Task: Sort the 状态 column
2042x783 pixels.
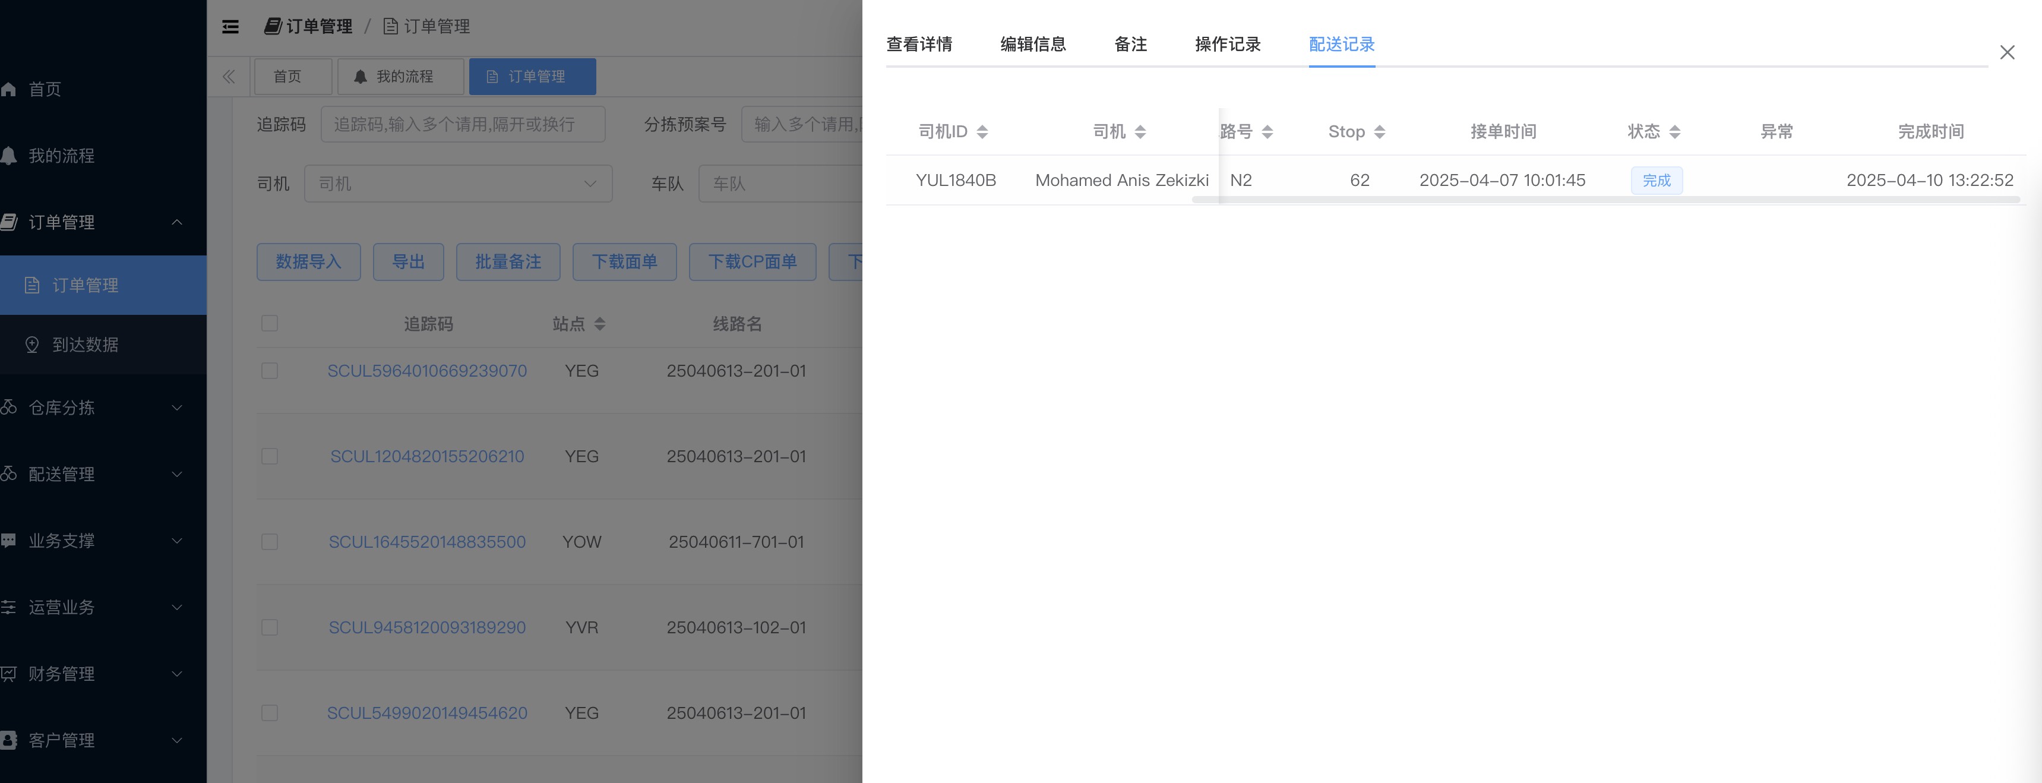Action: [x=1674, y=131]
